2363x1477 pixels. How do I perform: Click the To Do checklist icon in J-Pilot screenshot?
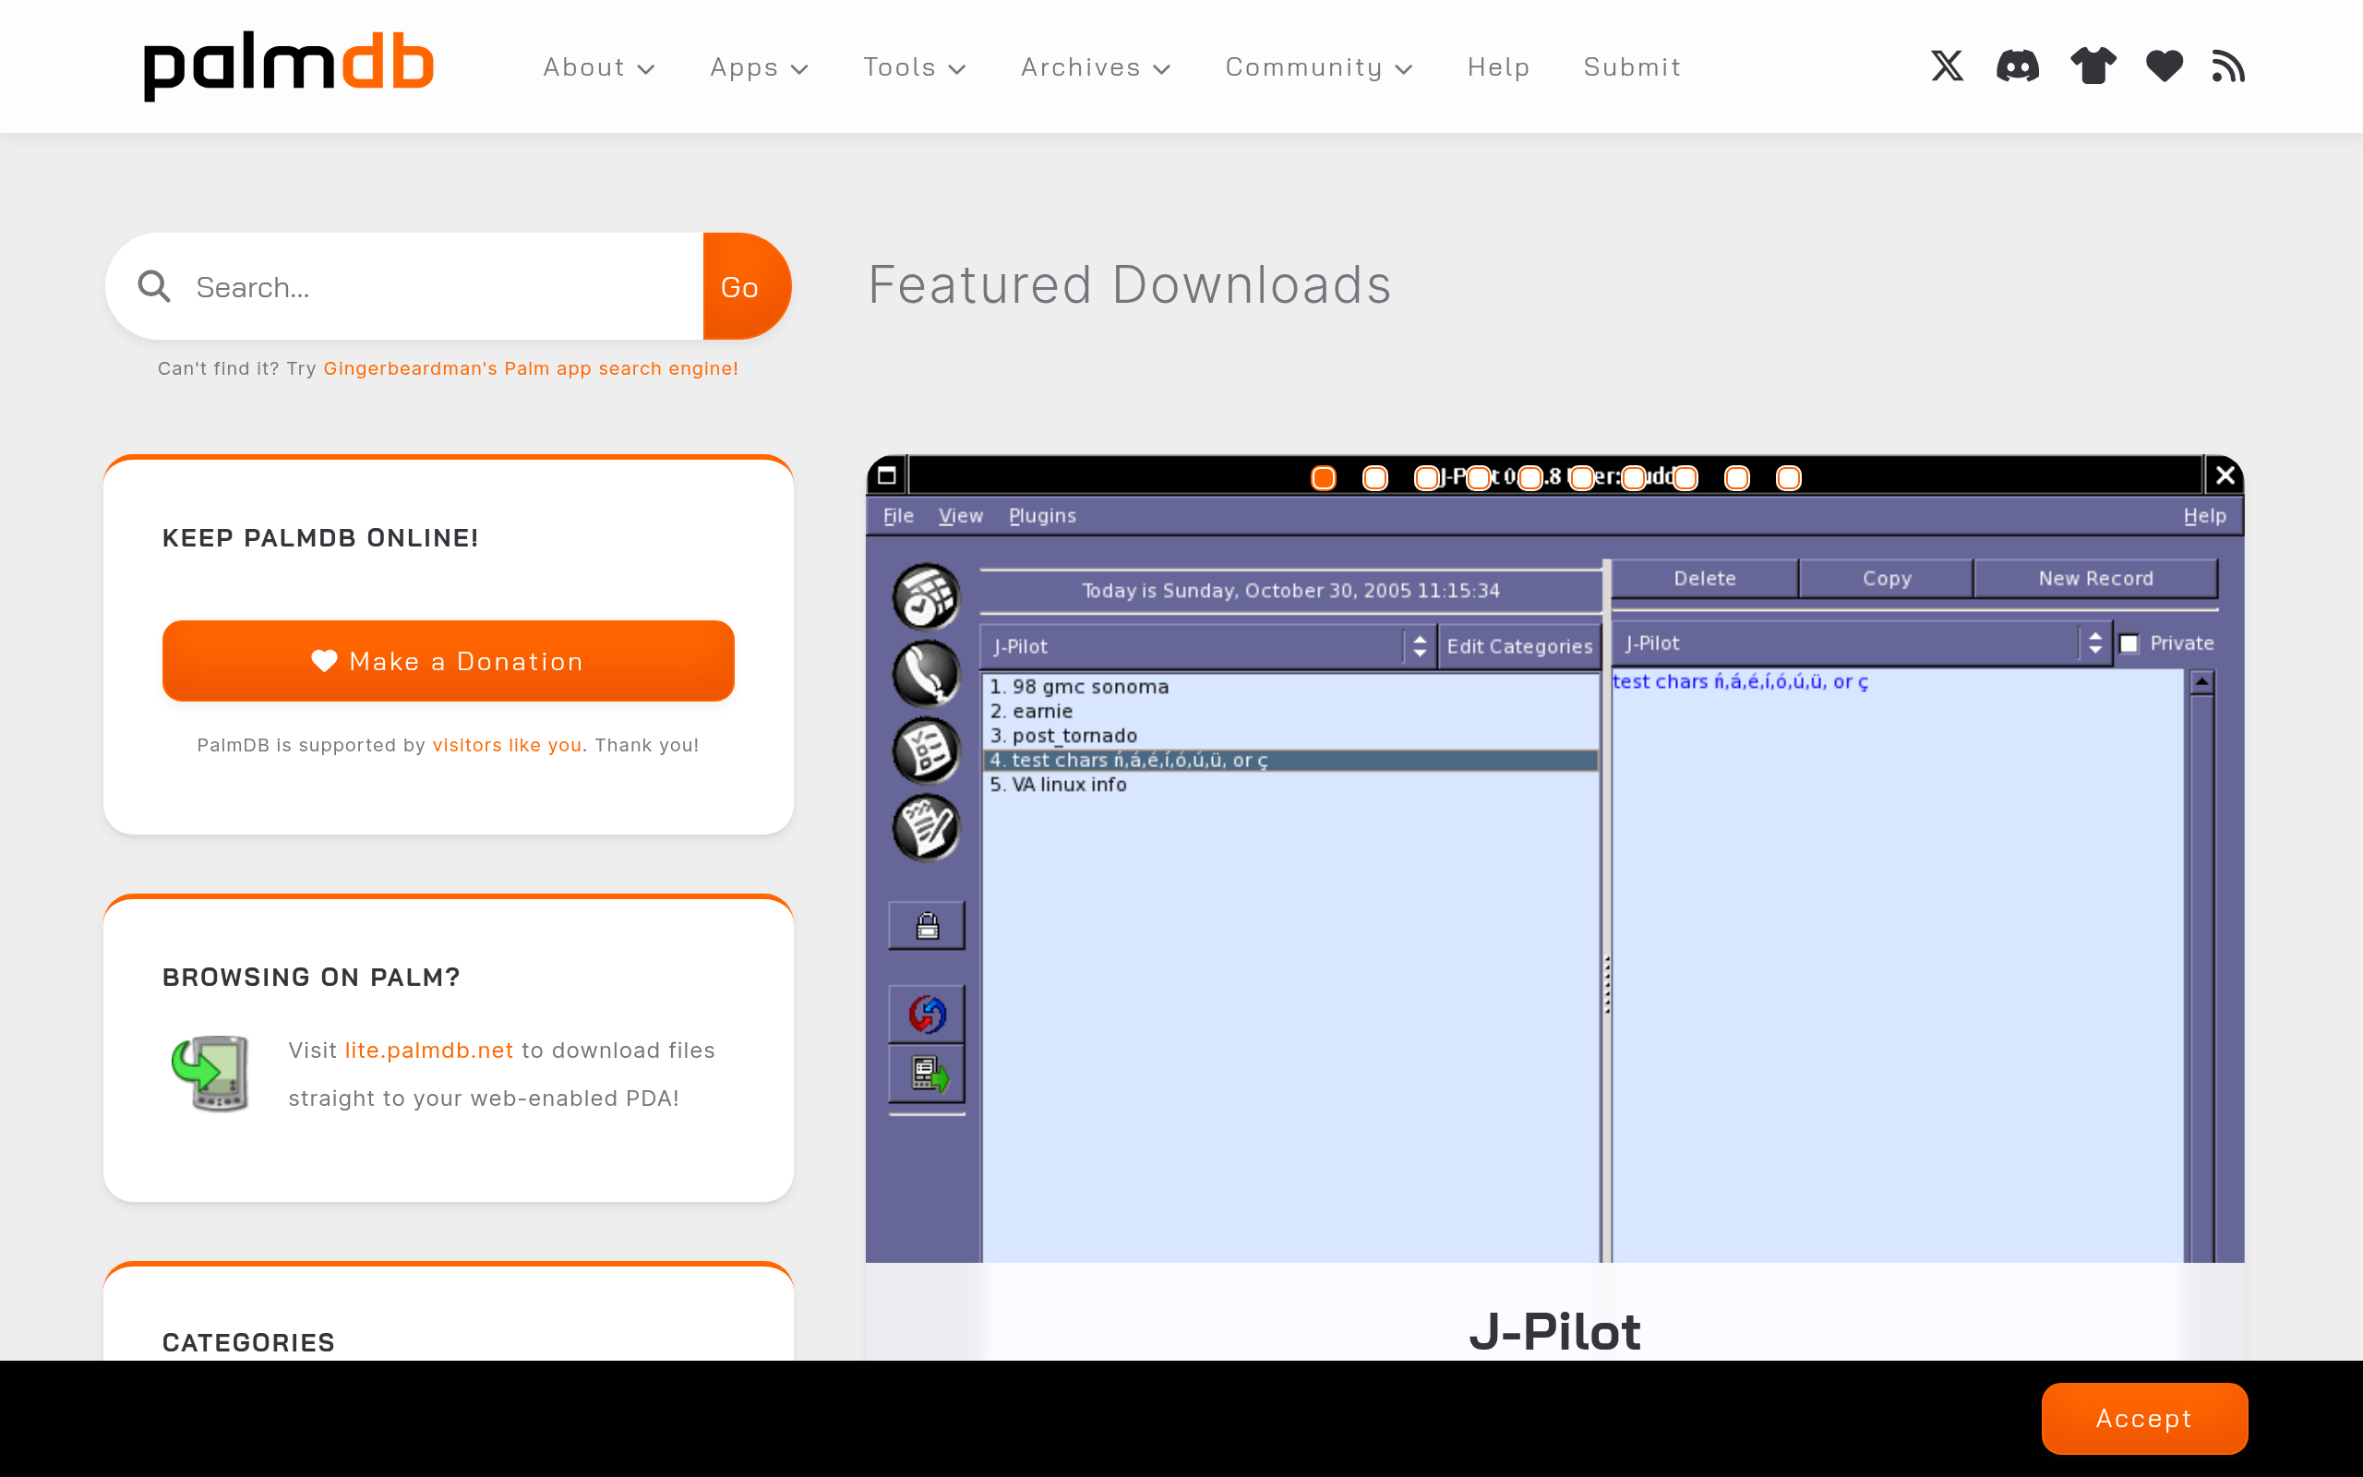click(x=926, y=751)
